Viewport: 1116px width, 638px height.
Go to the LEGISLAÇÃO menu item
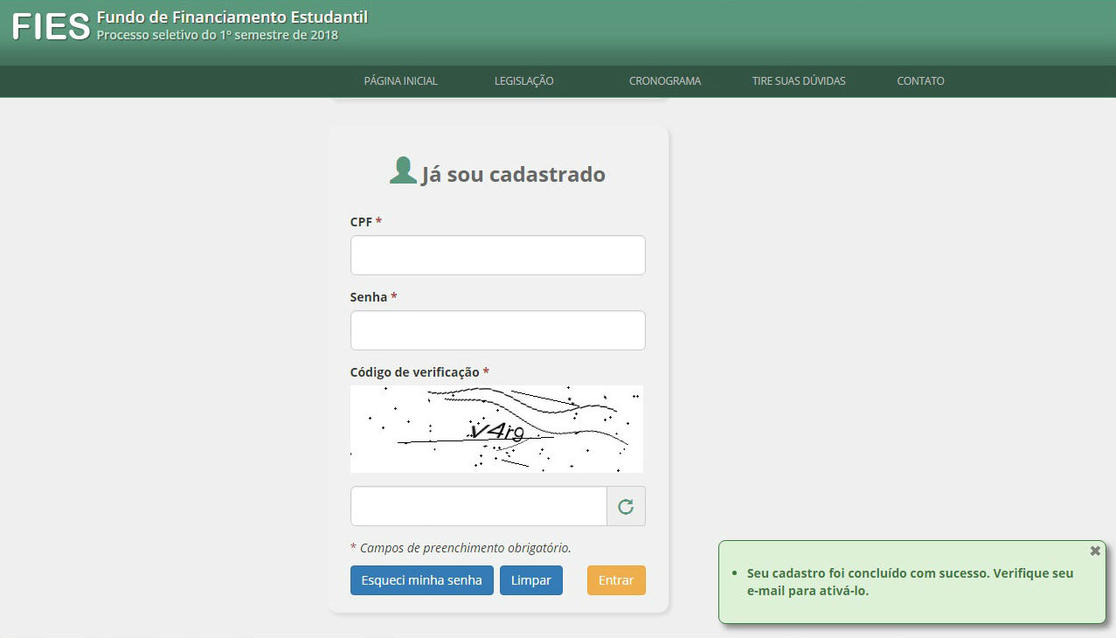click(x=524, y=81)
